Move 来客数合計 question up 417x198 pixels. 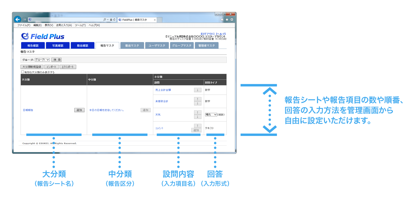click(x=198, y=99)
